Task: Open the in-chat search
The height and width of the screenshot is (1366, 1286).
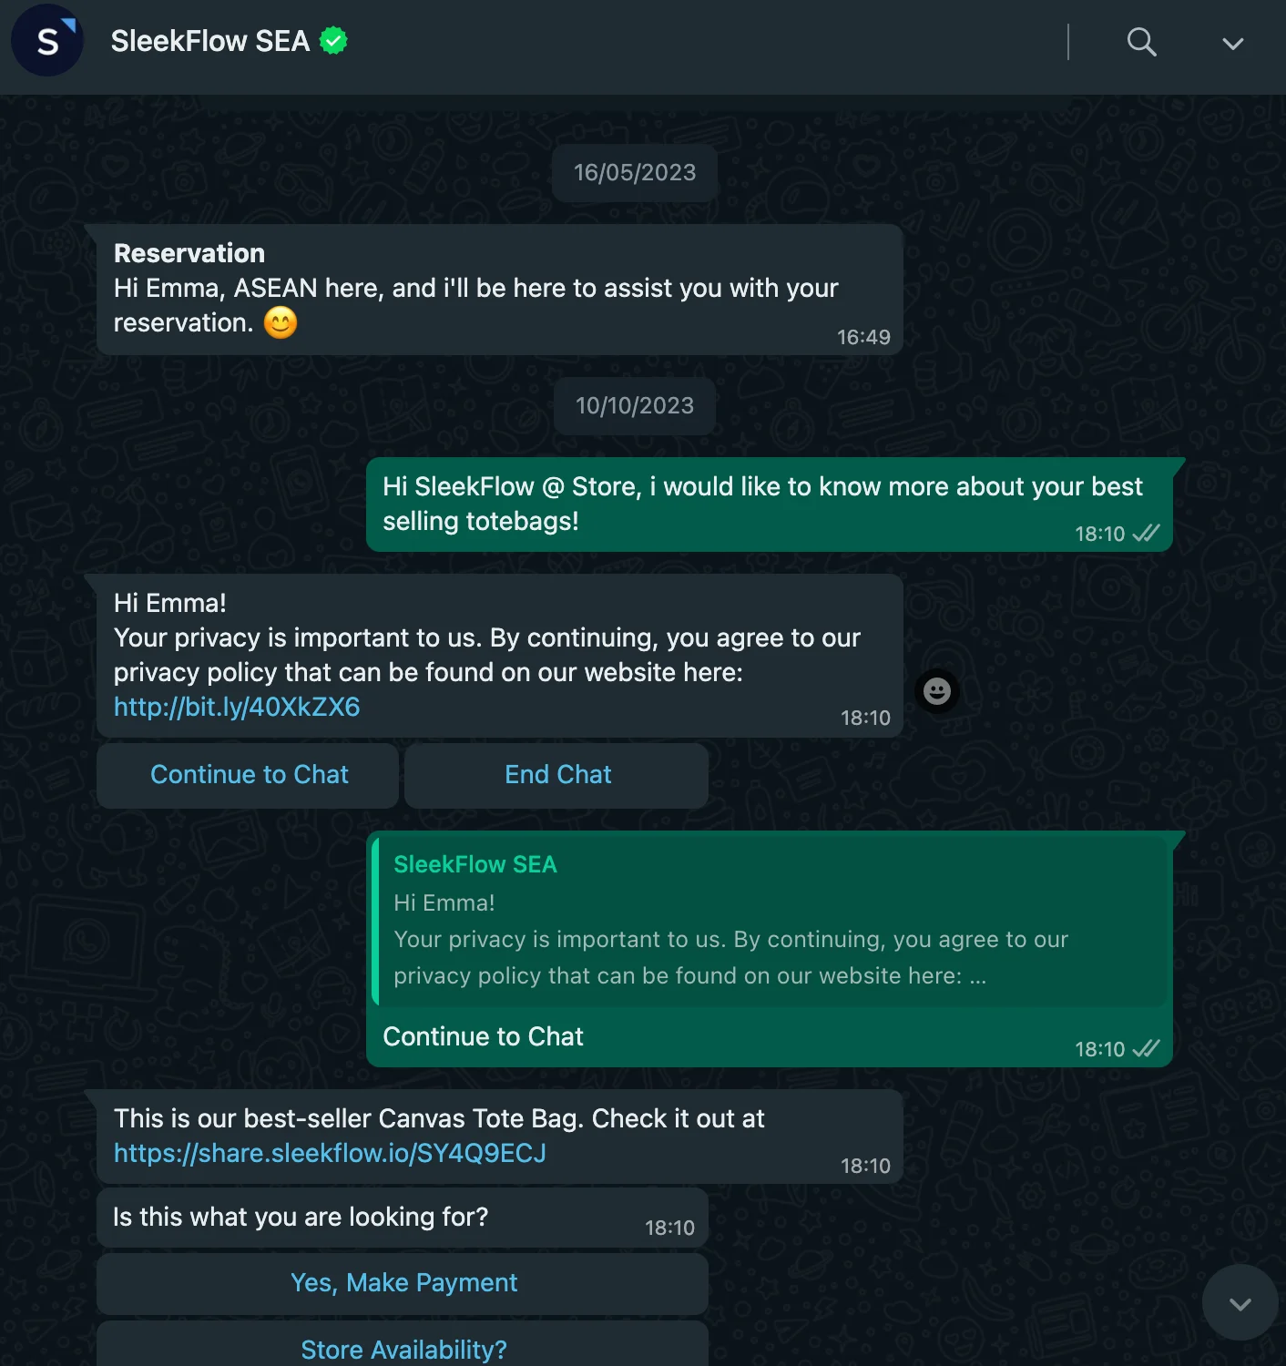Action: (1141, 42)
